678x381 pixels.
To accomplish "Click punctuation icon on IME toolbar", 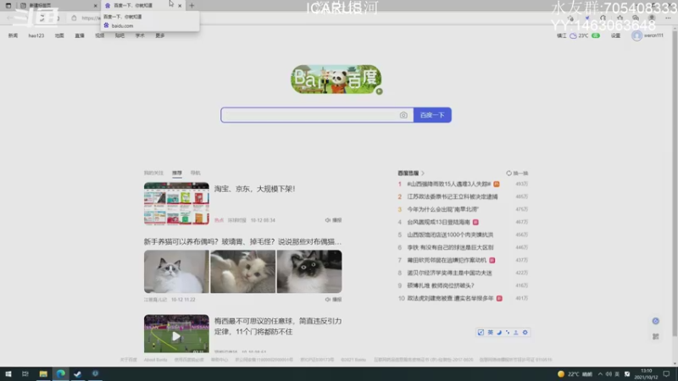I will (508, 333).
